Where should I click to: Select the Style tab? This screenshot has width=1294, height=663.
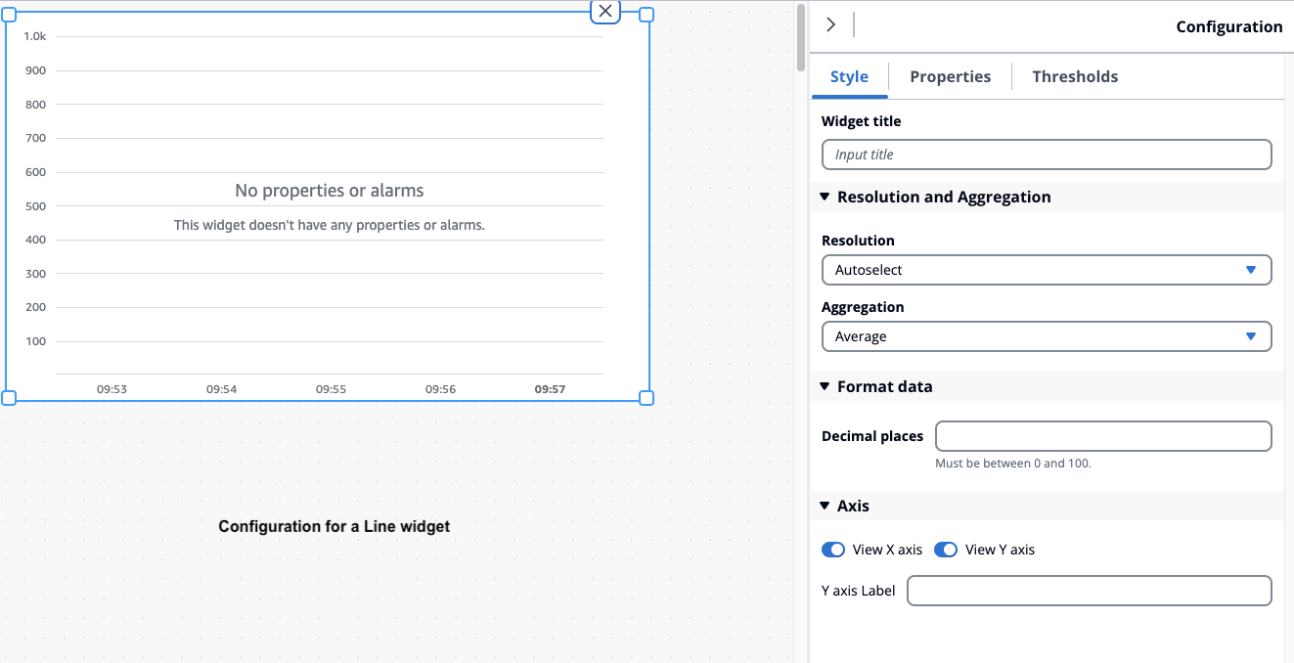point(849,76)
